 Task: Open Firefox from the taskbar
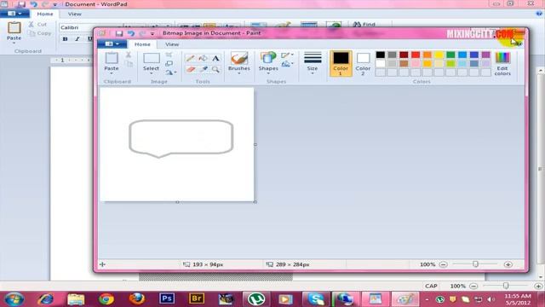coord(136,298)
